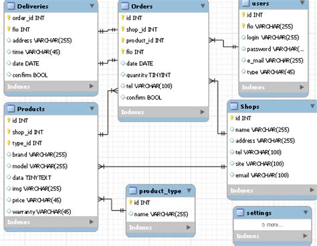
Task: Collapse the Shops table with header arrow
Action: pos(312,106)
